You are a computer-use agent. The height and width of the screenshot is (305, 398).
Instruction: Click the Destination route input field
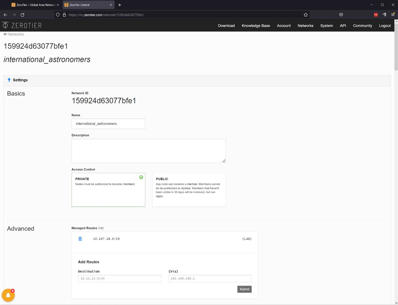pos(120,278)
